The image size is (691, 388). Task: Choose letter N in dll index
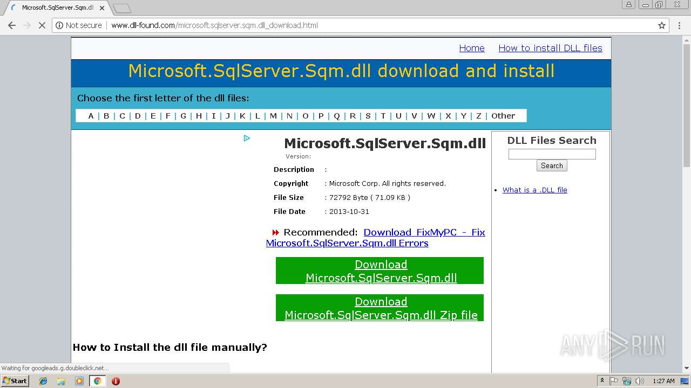(289, 116)
